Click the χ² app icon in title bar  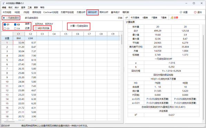[x=3, y=3]
